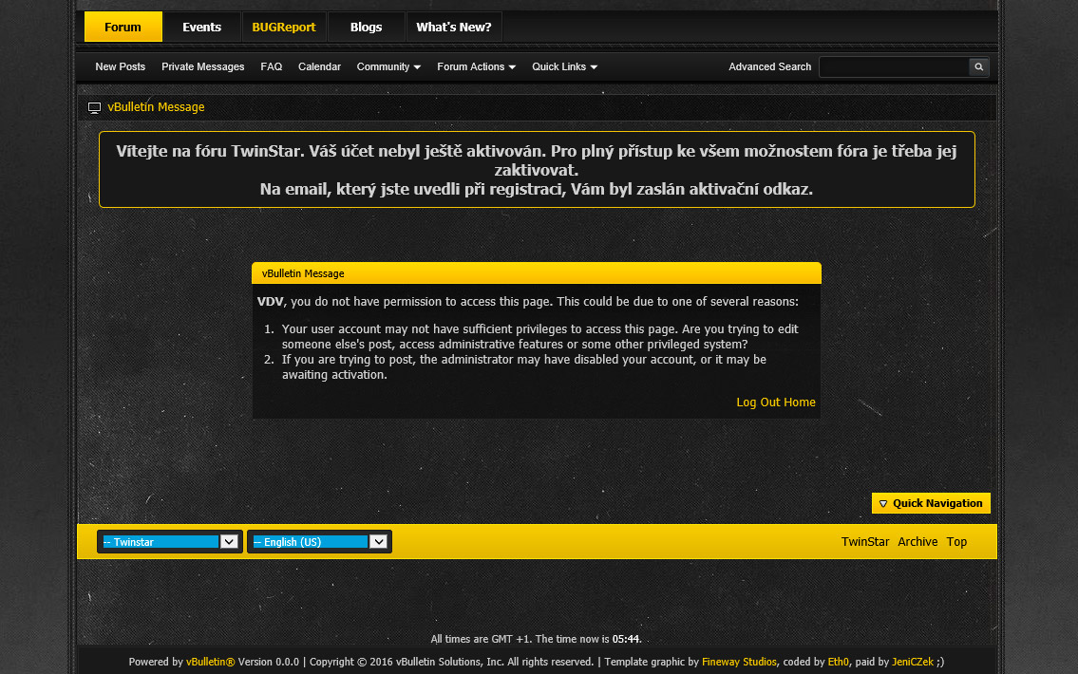Focus the search text field
Screen dimensions: 1078x674
click(x=893, y=66)
